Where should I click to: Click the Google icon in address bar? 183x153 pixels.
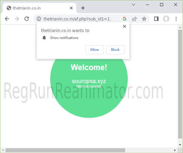[x=124, y=19]
